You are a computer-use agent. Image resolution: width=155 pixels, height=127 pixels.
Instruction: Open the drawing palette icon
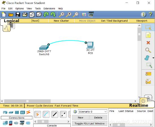(x=84, y=15)
